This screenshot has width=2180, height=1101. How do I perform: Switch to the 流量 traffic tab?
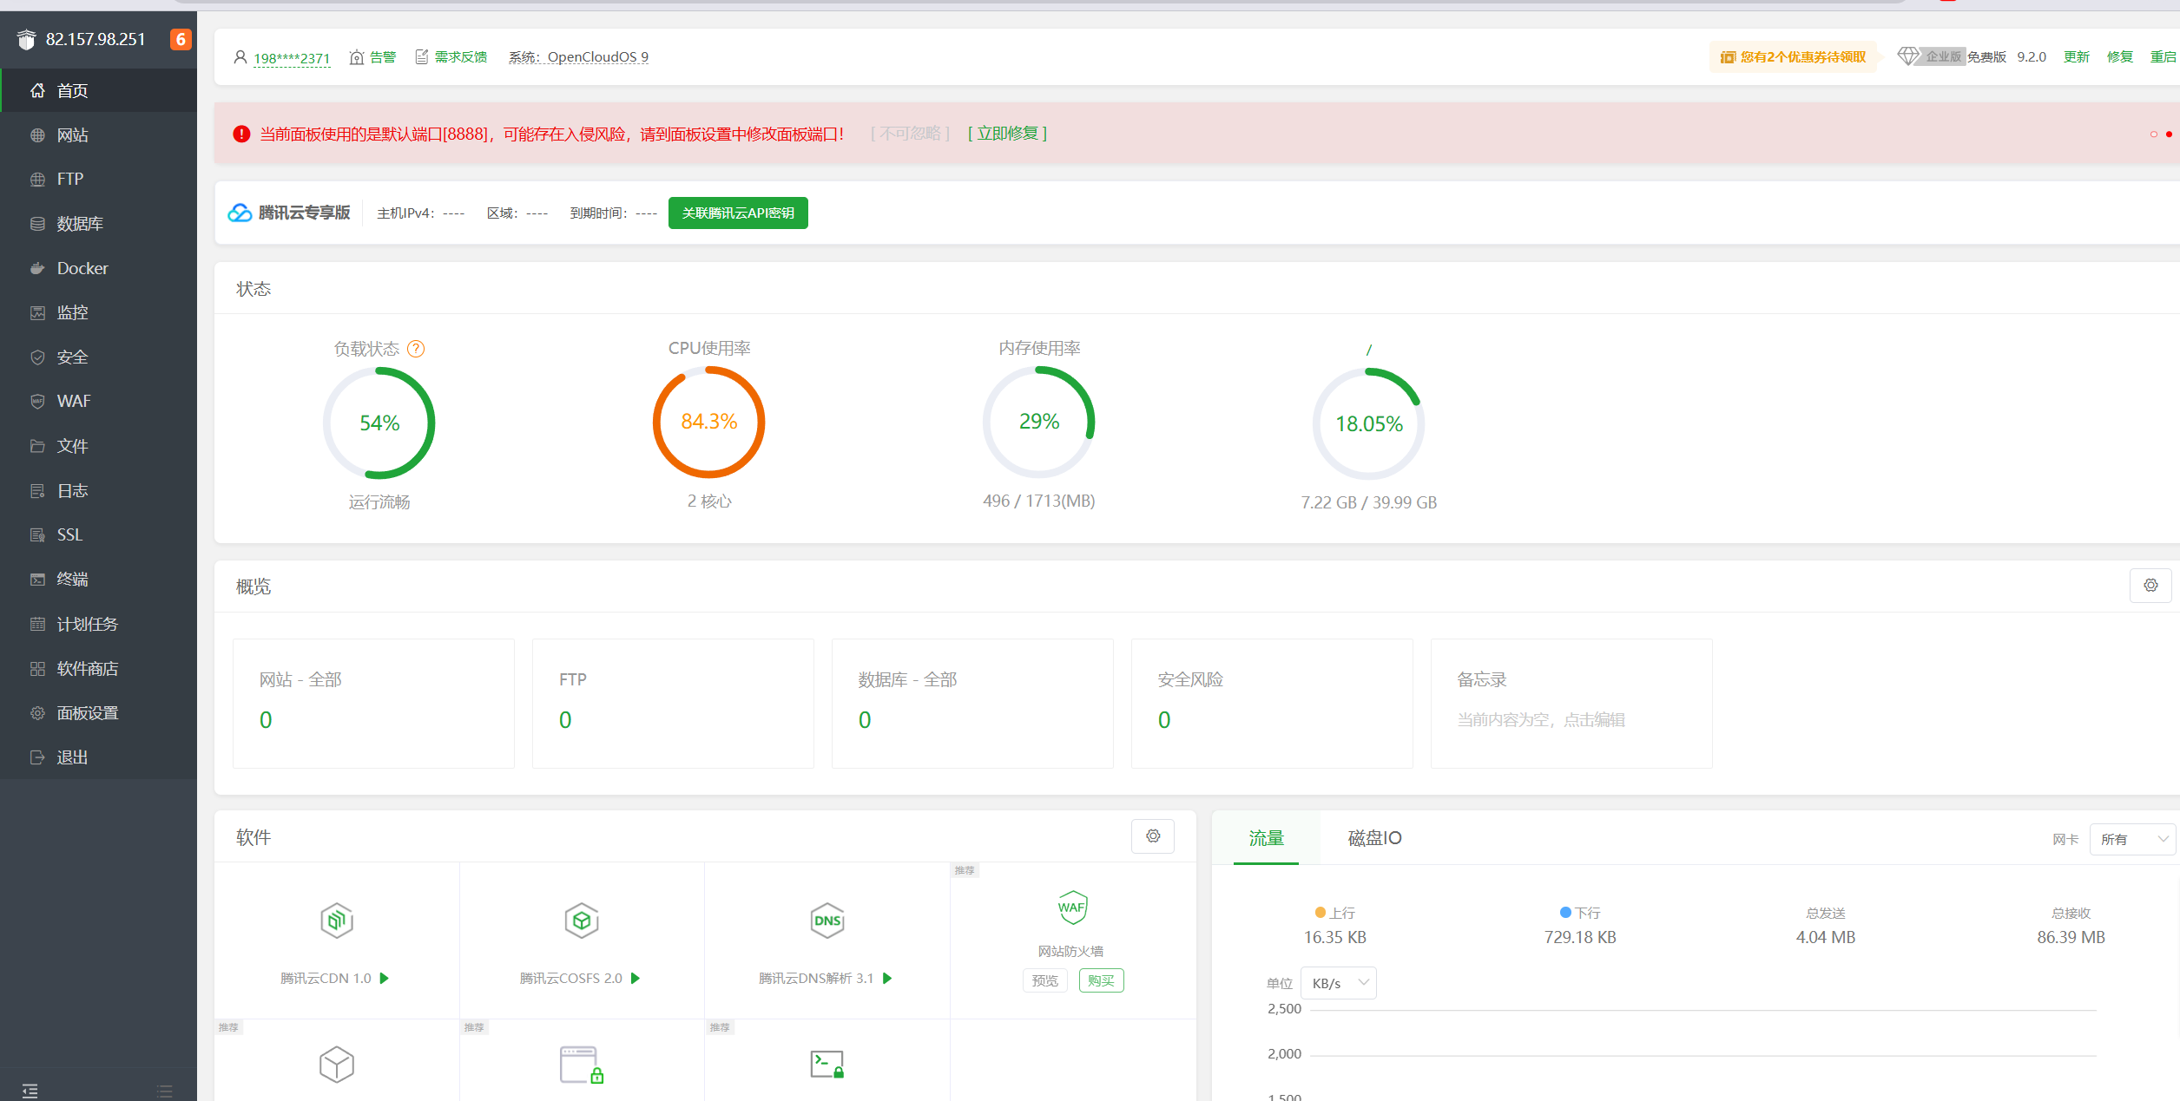point(1266,838)
